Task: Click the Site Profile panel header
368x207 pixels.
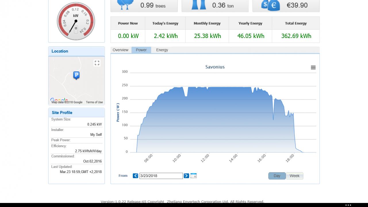Action: [x=76, y=113]
